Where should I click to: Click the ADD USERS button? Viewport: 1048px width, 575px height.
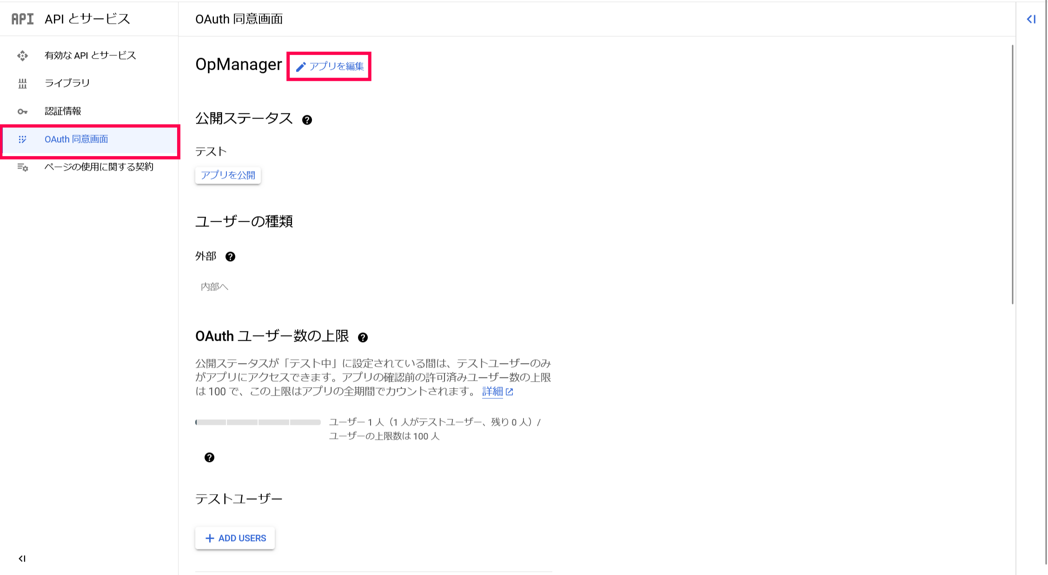[x=235, y=538]
